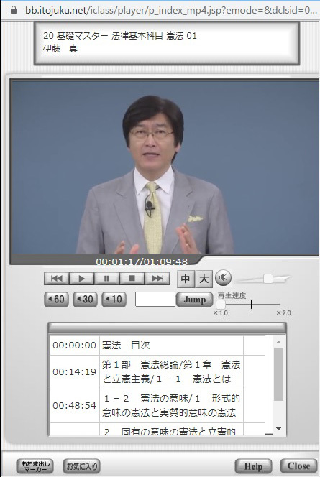Open chapter 憲法 目次

pyautogui.click(x=126, y=346)
